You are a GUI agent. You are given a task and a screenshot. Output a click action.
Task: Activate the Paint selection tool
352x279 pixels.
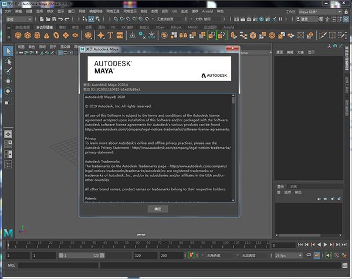coord(8,71)
